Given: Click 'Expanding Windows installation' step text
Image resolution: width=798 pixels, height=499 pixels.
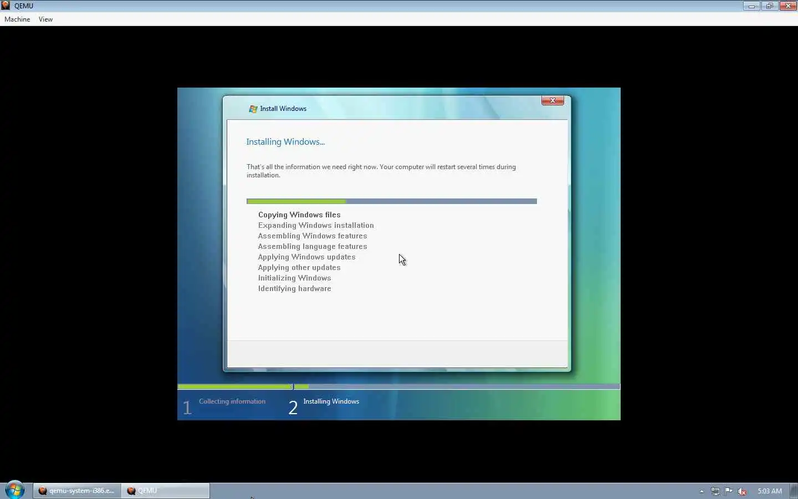Looking at the screenshot, I should click(x=316, y=226).
